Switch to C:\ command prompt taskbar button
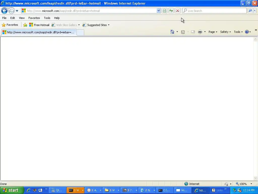258x194 pixels. [165, 190]
